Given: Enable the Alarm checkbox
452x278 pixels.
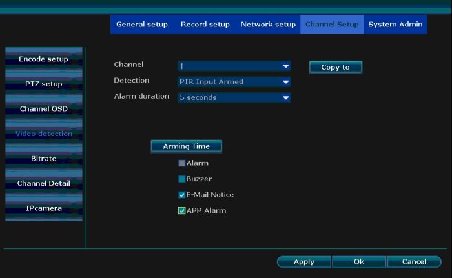Looking at the screenshot, I should [x=182, y=163].
